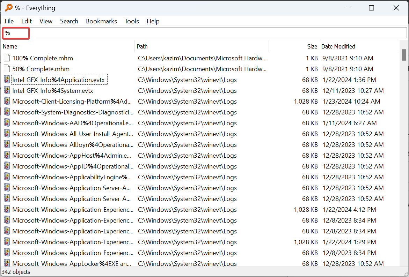
Task: Select the Microsoft-Windows-AppLocker%4EXE file name
Action: click(72, 263)
